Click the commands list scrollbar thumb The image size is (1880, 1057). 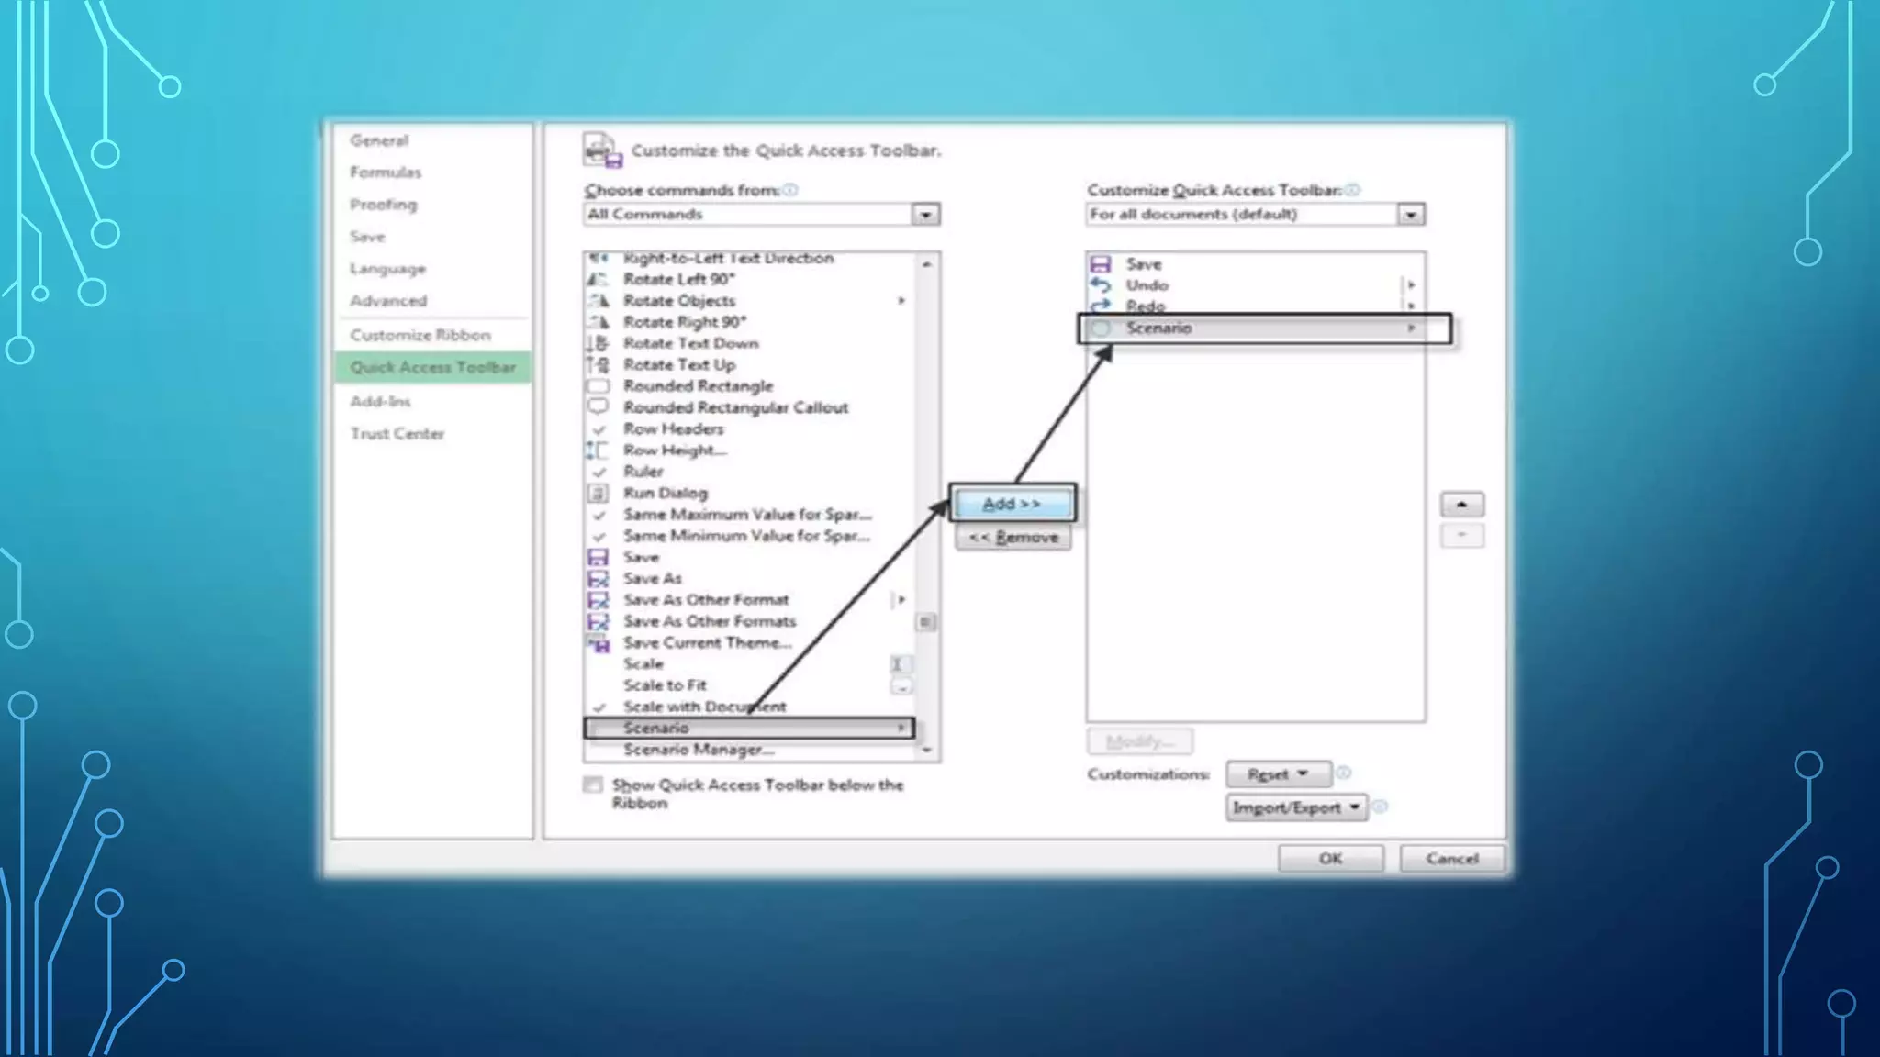click(925, 622)
